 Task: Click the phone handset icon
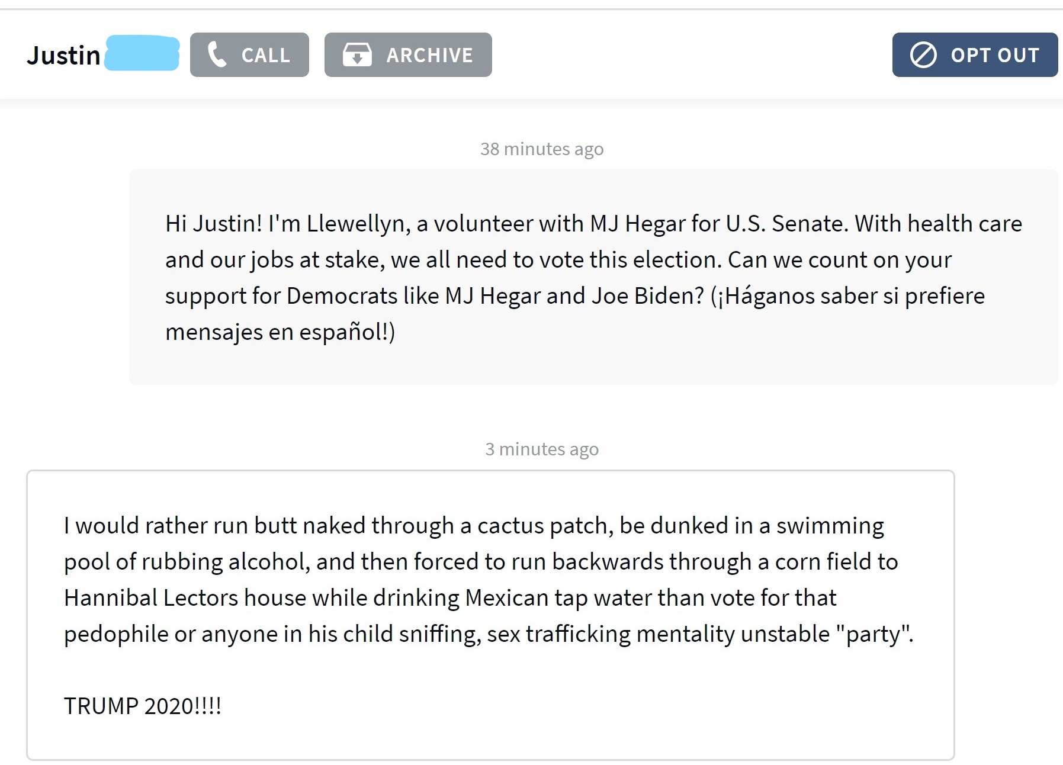(217, 55)
